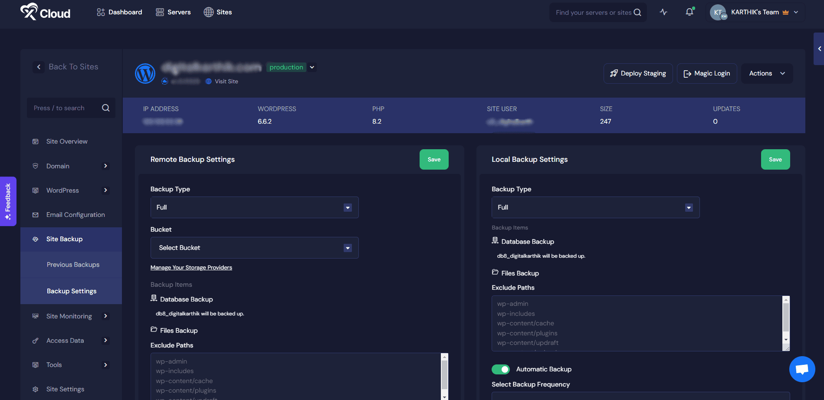Click Back To Sites link
This screenshot has height=400, width=824.
(x=73, y=67)
